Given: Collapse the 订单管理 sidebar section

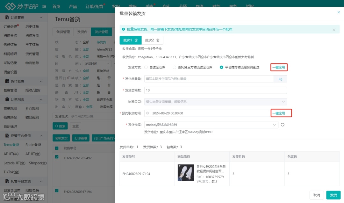Looking at the screenshot, I should tap(41, 17).
